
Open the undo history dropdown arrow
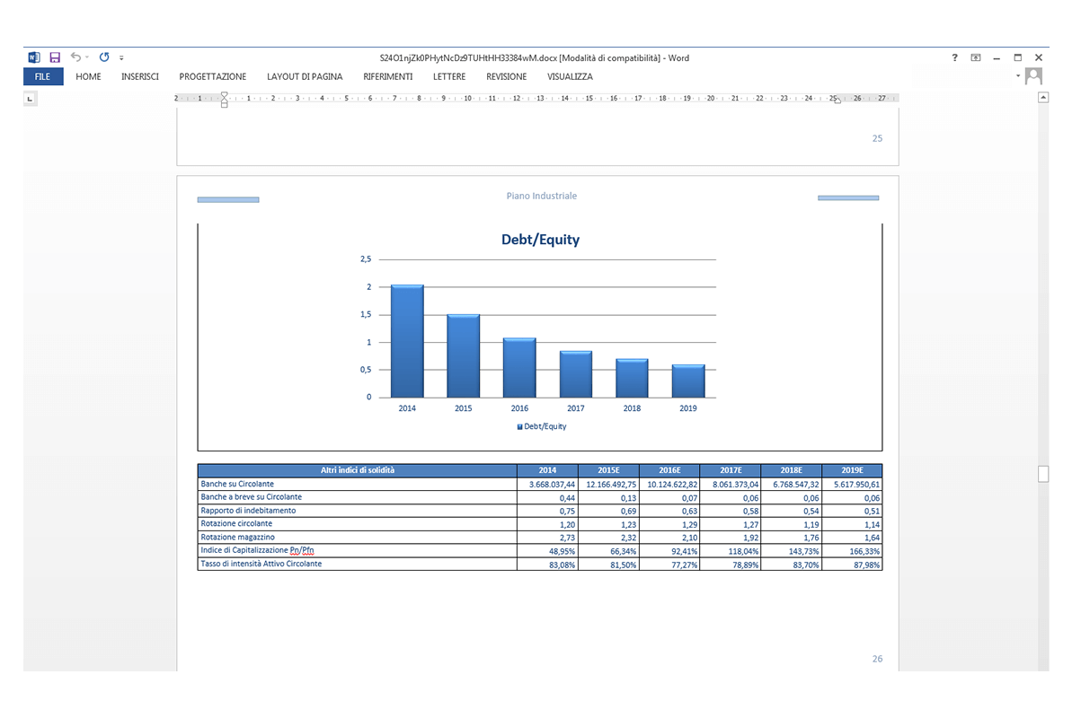[87, 57]
